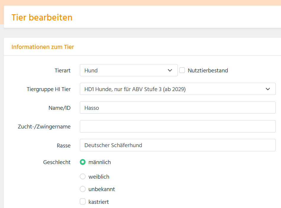Set Geschlecht to unbekannt
This screenshot has width=281, height=208.
(x=83, y=189)
